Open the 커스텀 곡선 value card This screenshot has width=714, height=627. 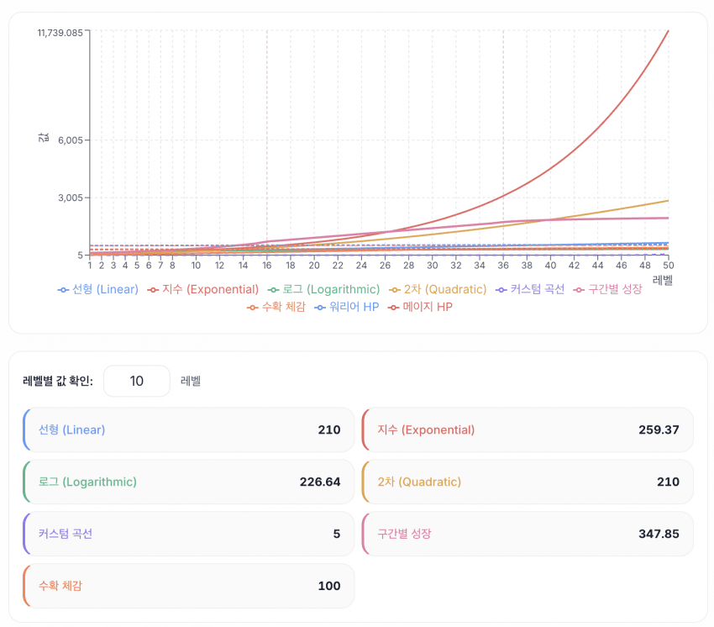(x=189, y=534)
